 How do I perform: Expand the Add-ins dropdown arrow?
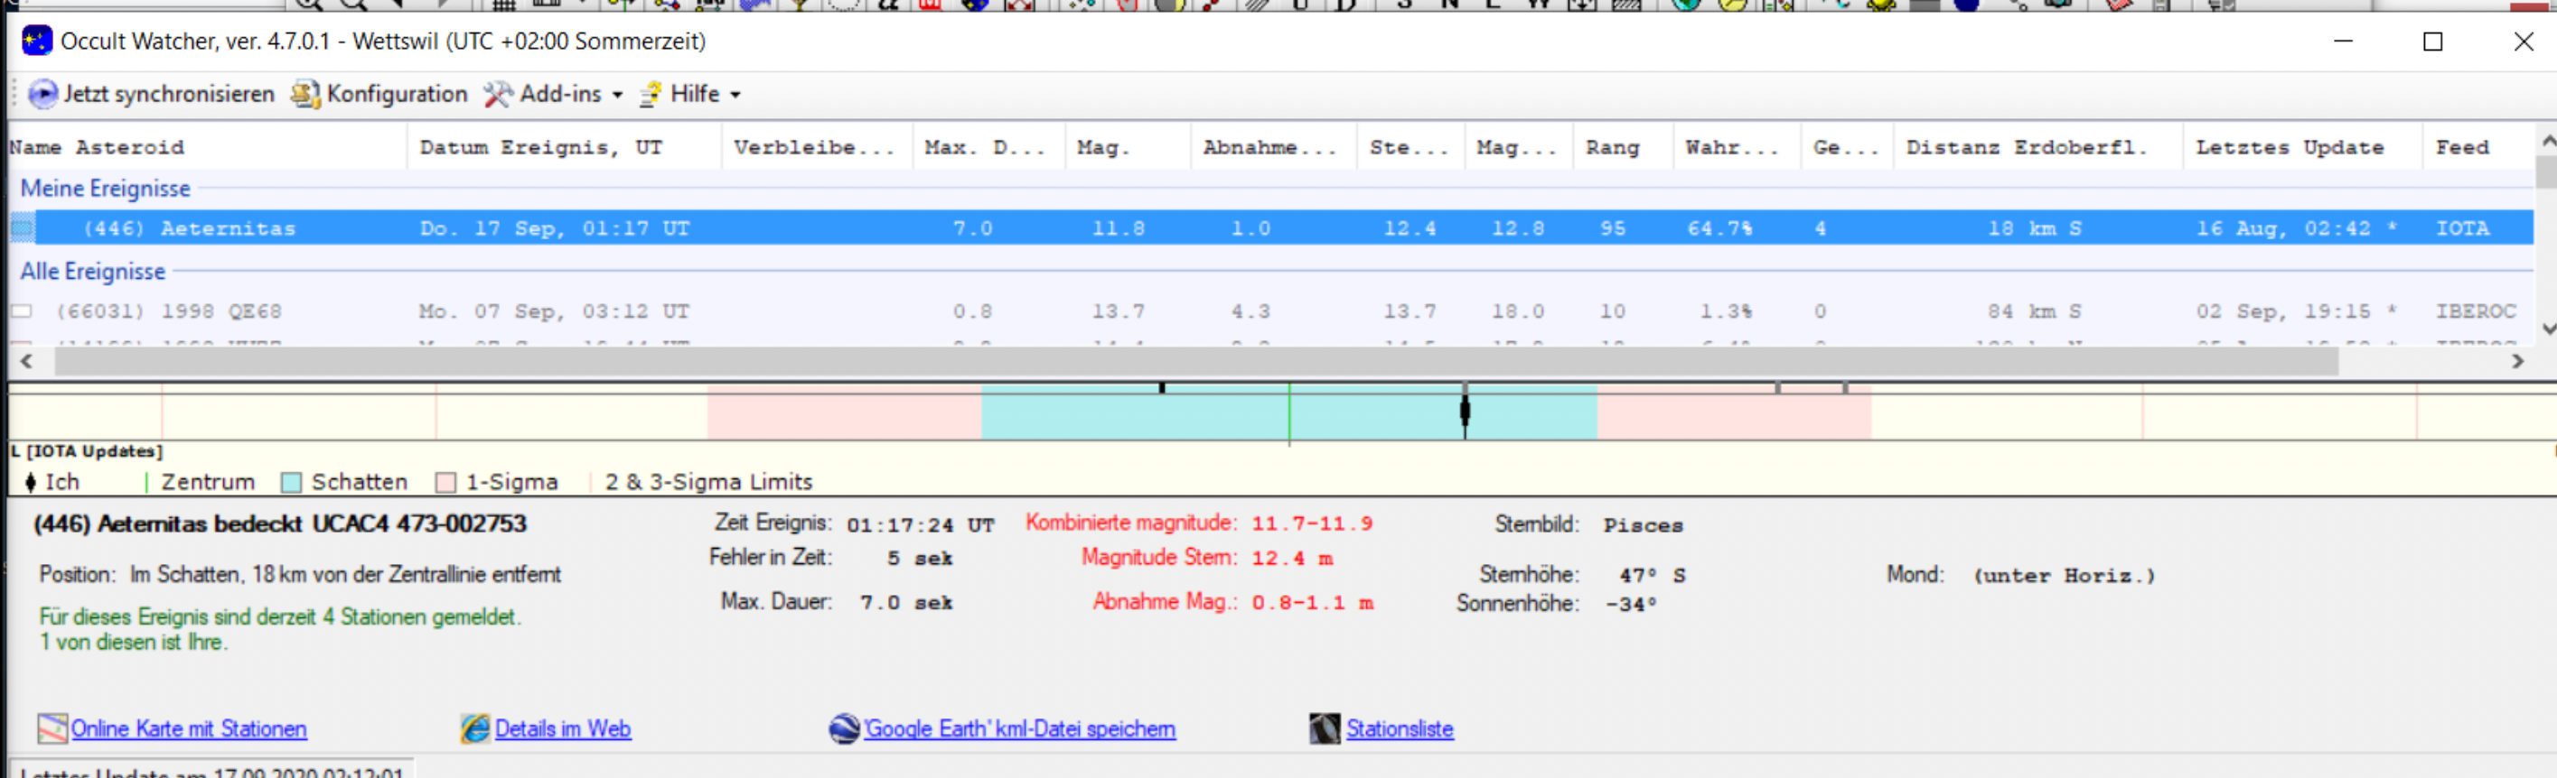[617, 95]
